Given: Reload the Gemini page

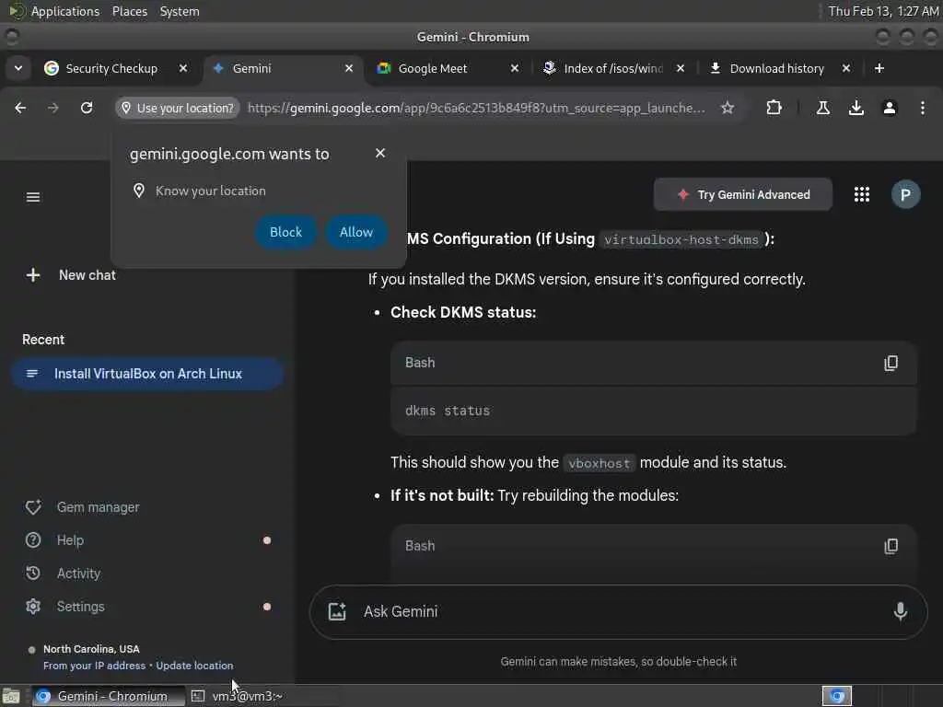Looking at the screenshot, I should tap(87, 108).
